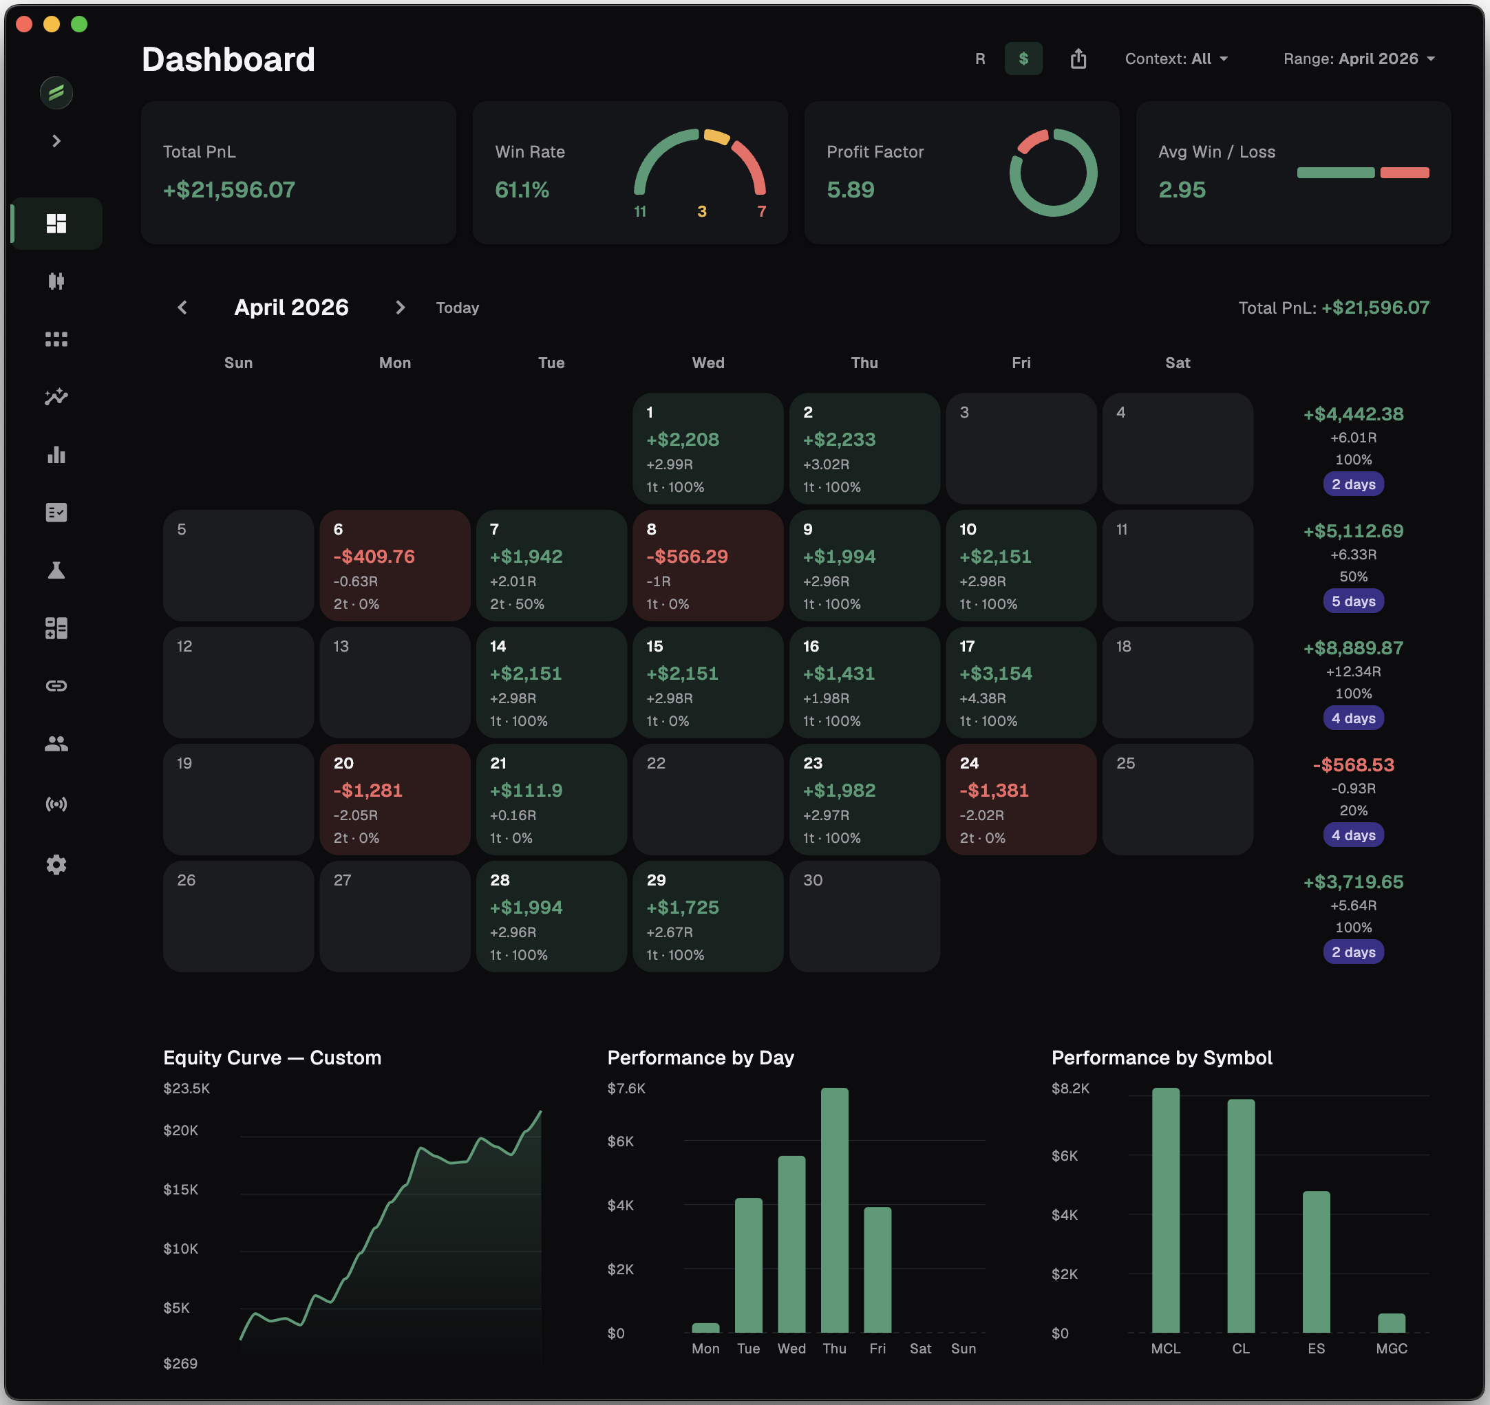The image size is (1490, 1405).
Task: Select the Dashboard grid icon in sidebar
Action: (x=56, y=224)
